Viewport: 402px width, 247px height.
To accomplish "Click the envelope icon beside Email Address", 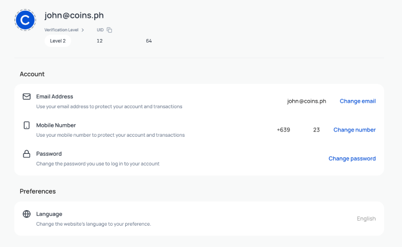I will 26,97.
